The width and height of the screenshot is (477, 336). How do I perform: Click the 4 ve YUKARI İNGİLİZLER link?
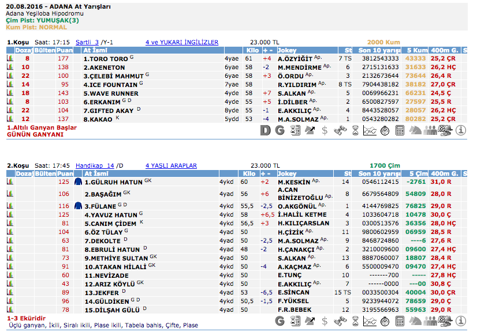pyautogui.click(x=182, y=42)
